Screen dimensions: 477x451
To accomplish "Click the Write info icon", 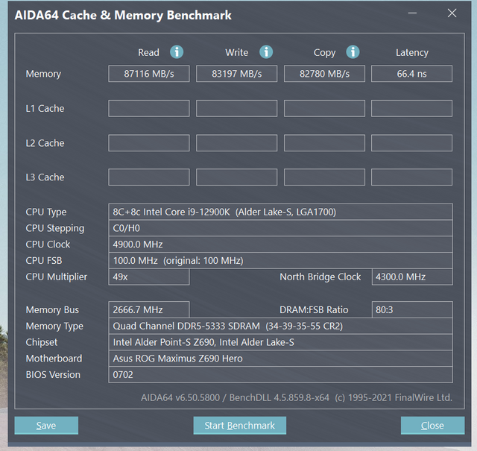I will (266, 52).
